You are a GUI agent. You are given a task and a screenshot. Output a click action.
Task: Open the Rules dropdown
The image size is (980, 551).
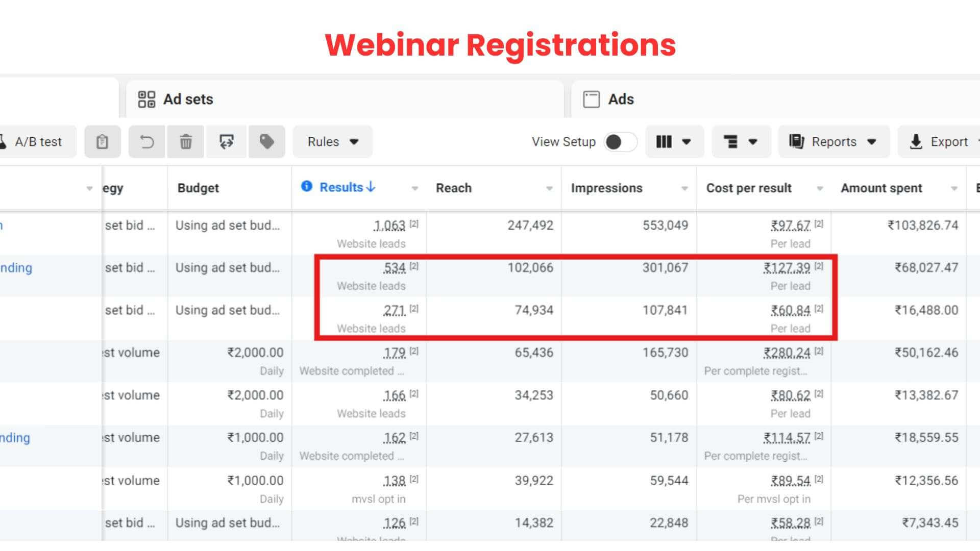click(x=332, y=142)
